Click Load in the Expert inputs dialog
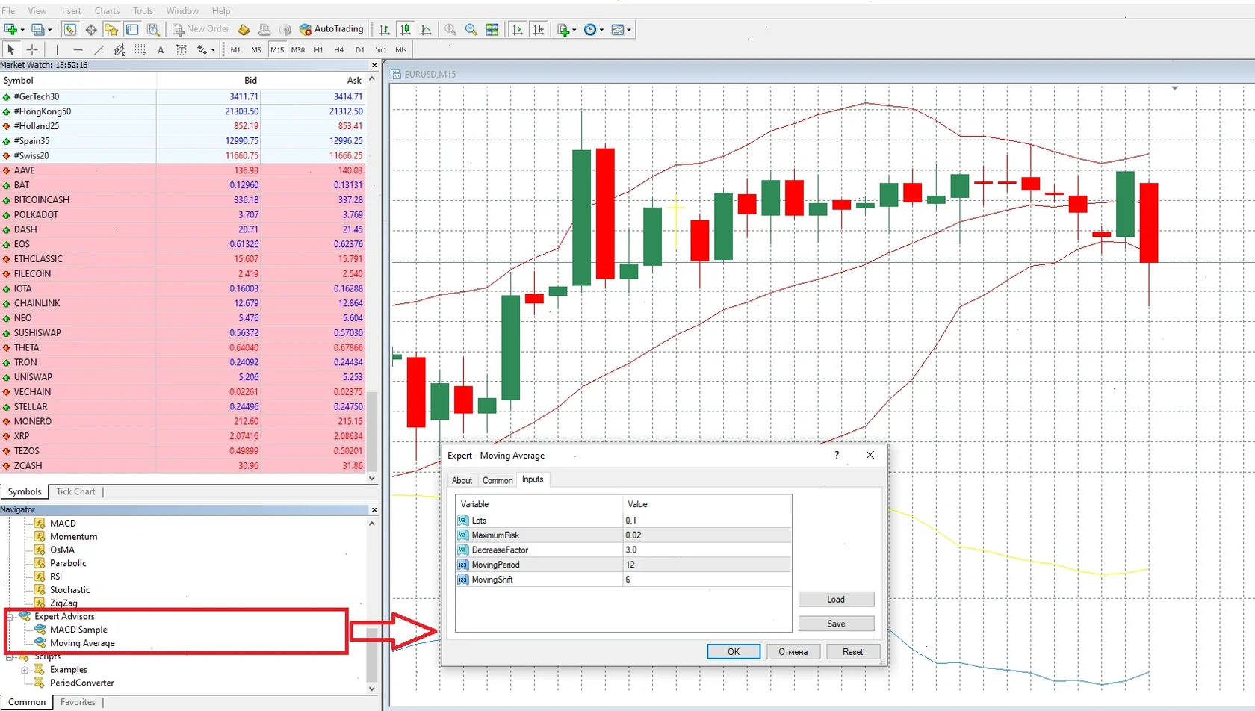The image size is (1255, 711). (x=835, y=598)
